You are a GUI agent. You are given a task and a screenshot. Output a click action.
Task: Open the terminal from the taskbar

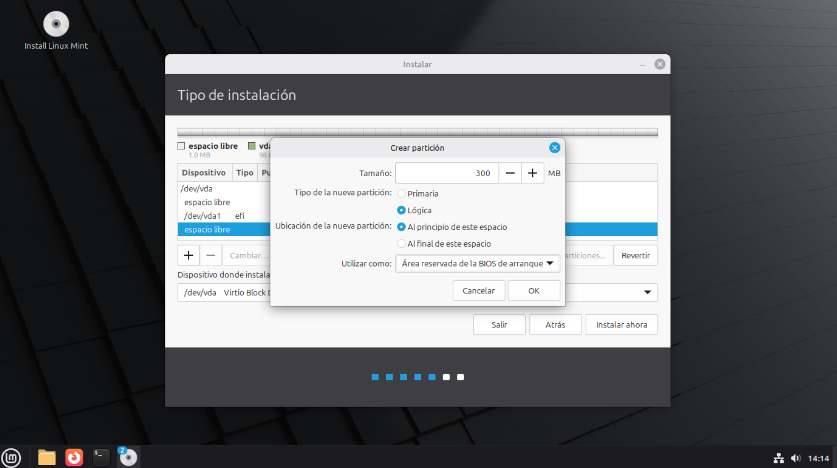101,457
